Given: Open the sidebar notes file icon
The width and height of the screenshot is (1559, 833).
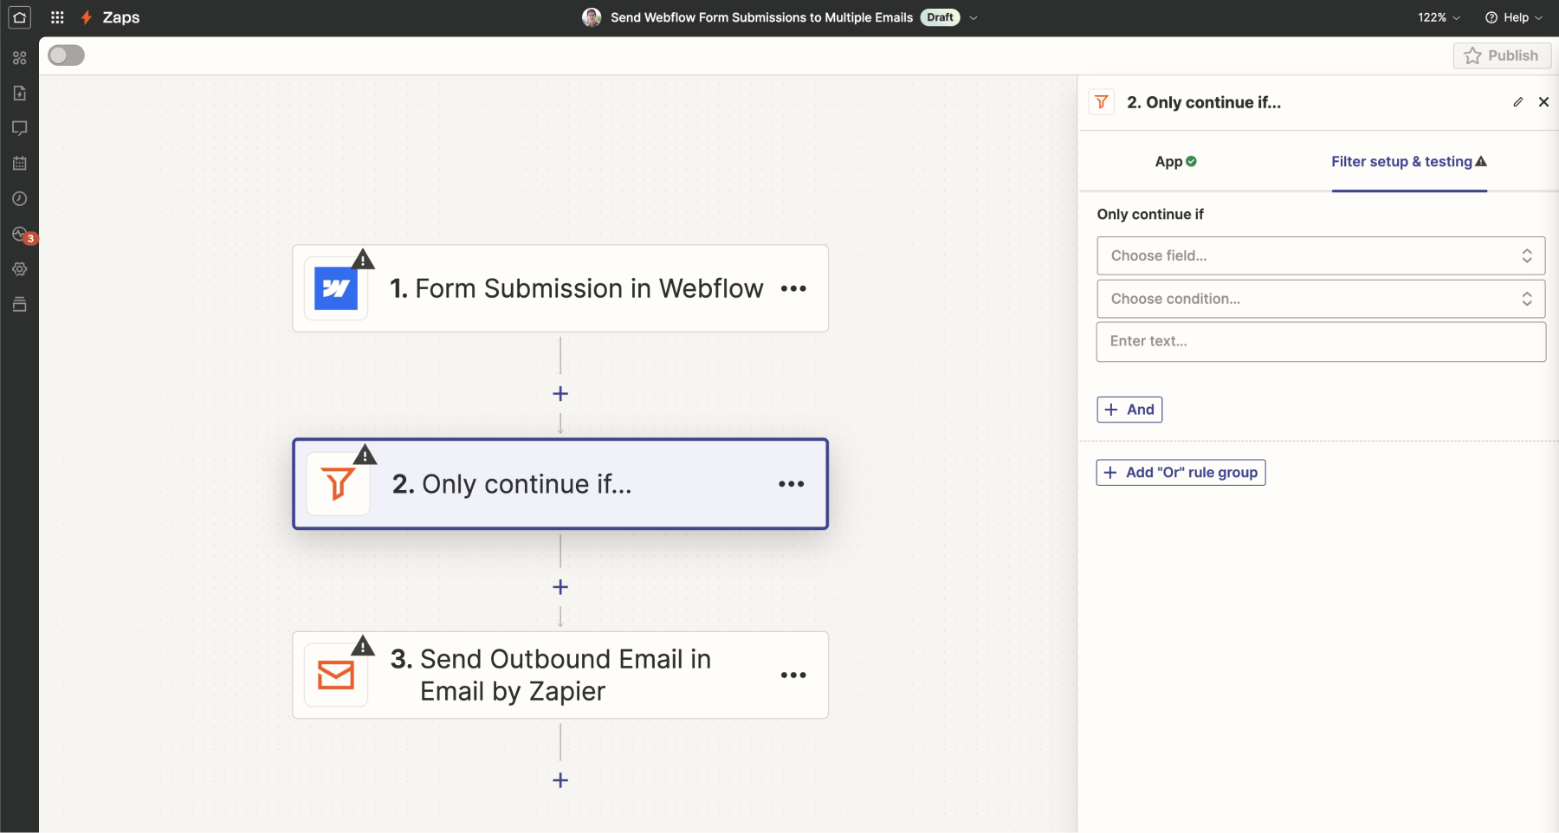Looking at the screenshot, I should click(19, 93).
